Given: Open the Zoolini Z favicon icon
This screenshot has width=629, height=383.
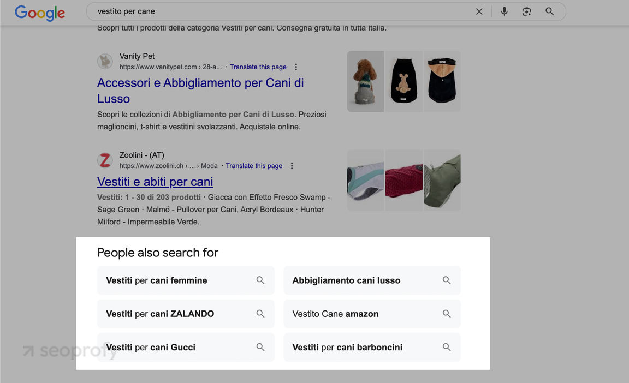Looking at the screenshot, I should (105, 160).
